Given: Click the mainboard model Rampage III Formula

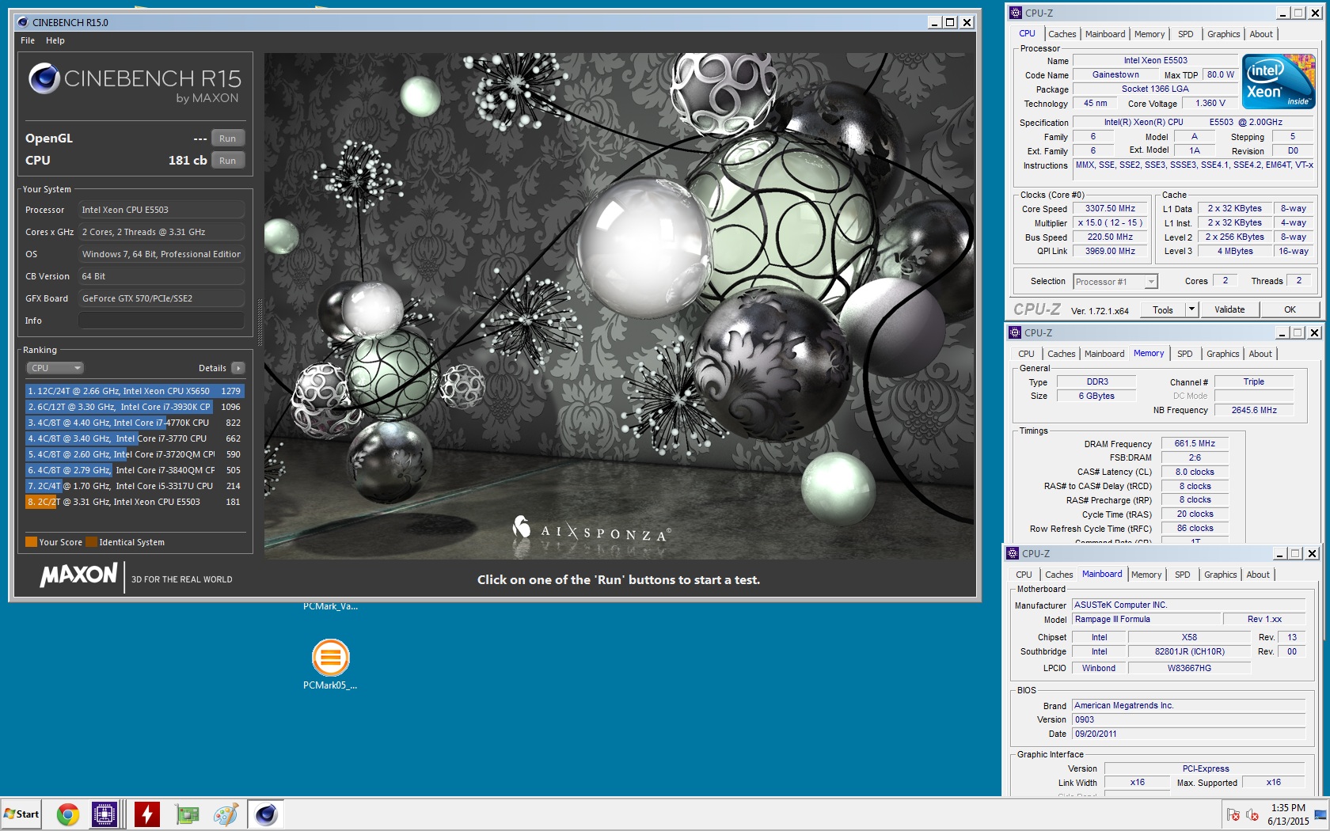Looking at the screenshot, I should pyautogui.click(x=1146, y=620).
